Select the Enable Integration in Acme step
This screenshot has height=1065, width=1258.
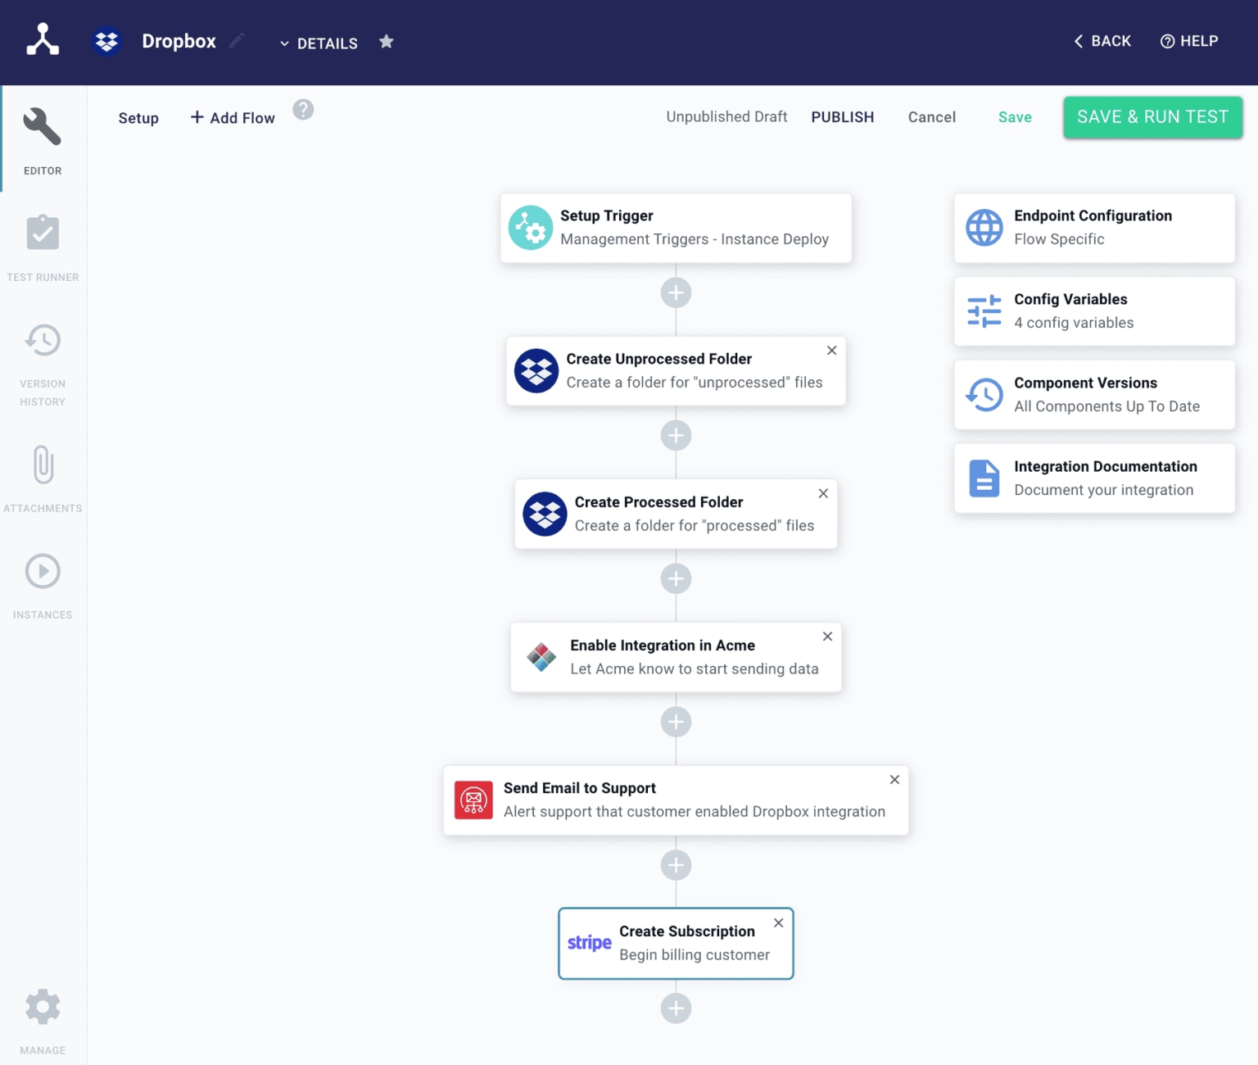676,657
